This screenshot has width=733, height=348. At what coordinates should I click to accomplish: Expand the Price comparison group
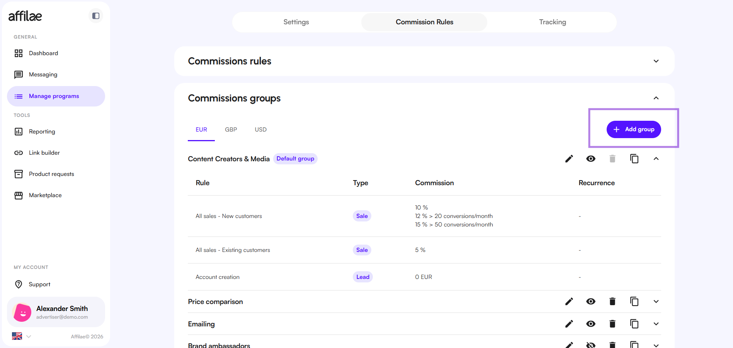[656, 301]
